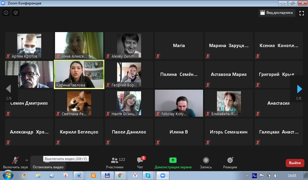
Task: Stop the camera via Остановить видео
Action: (x=48, y=163)
